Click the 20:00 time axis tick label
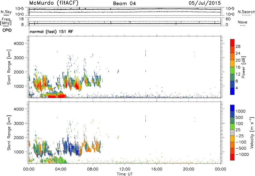255x176 pixels. [189, 169]
